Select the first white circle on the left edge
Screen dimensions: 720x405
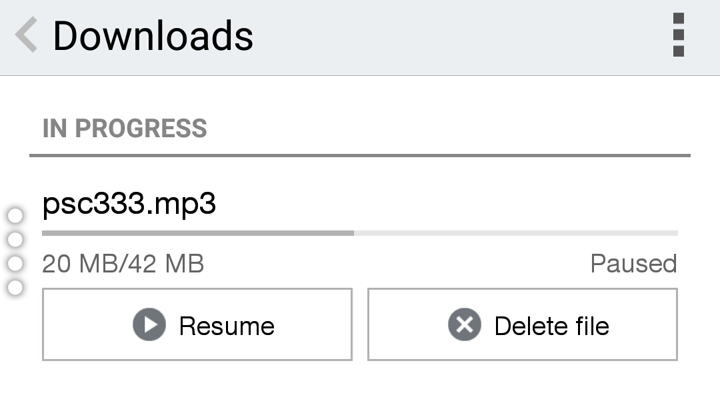pos(15,215)
